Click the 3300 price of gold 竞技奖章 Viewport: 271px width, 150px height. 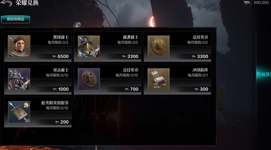(x=200, y=57)
